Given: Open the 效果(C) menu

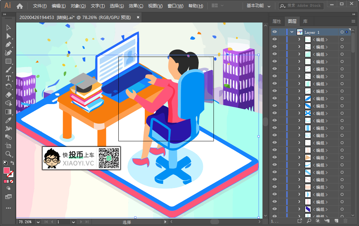Looking at the screenshot, I should click(136, 6).
